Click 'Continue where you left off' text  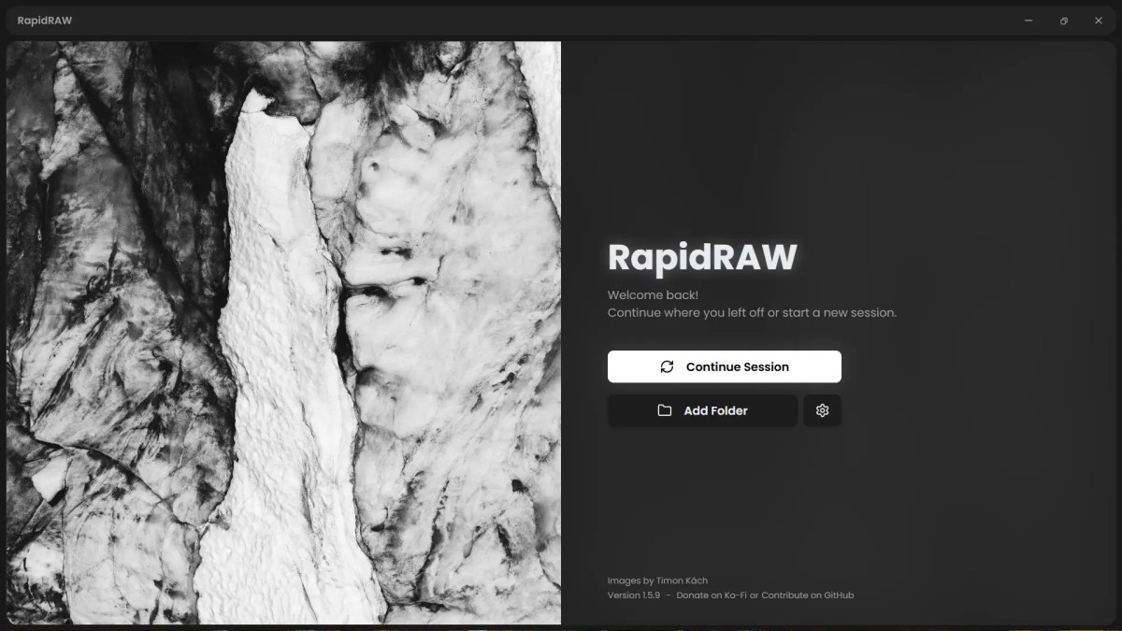[685, 312]
